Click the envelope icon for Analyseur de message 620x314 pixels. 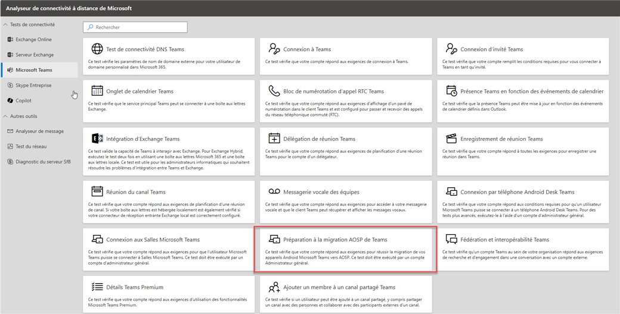point(10,131)
